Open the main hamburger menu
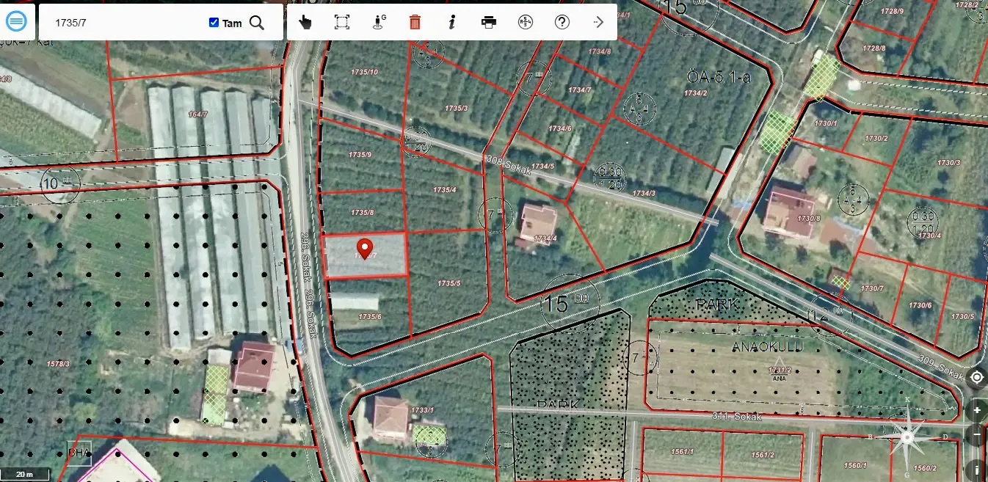Screen dimensions: 988x482 pyautogui.click(x=16, y=22)
